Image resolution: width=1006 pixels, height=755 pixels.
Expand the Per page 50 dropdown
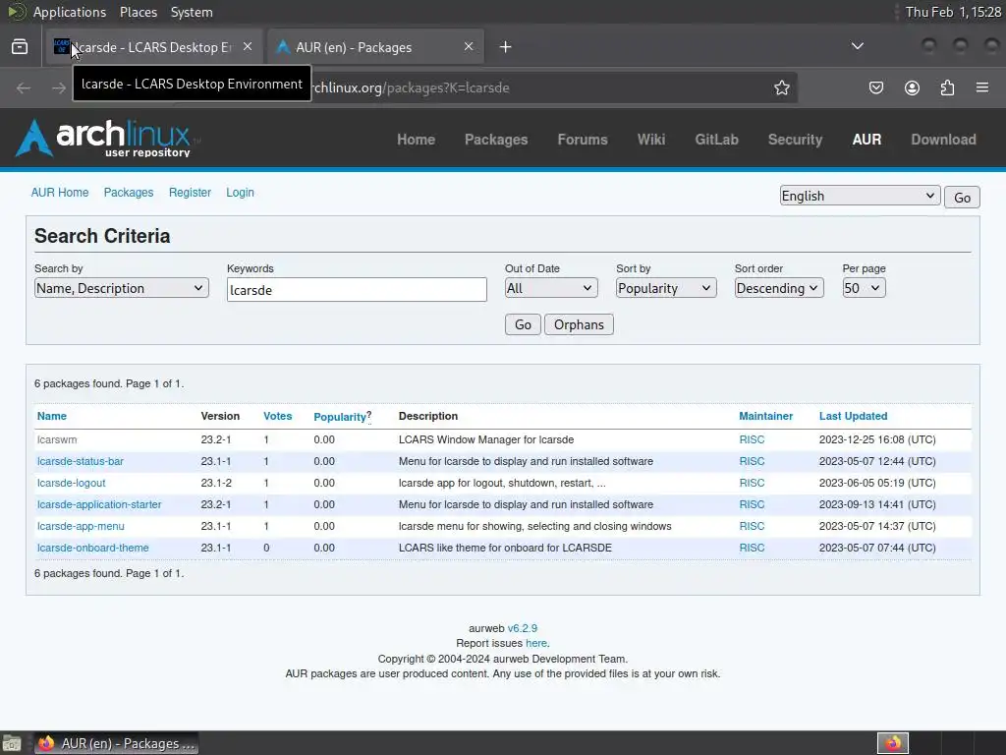click(x=864, y=288)
